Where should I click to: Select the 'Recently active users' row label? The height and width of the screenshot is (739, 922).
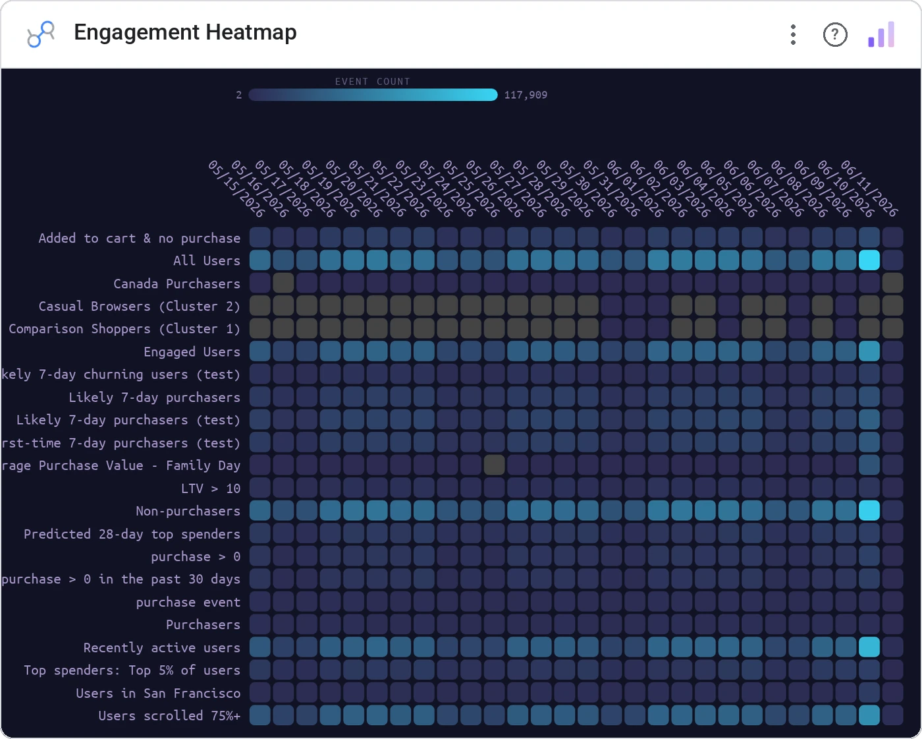[x=162, y=647]
